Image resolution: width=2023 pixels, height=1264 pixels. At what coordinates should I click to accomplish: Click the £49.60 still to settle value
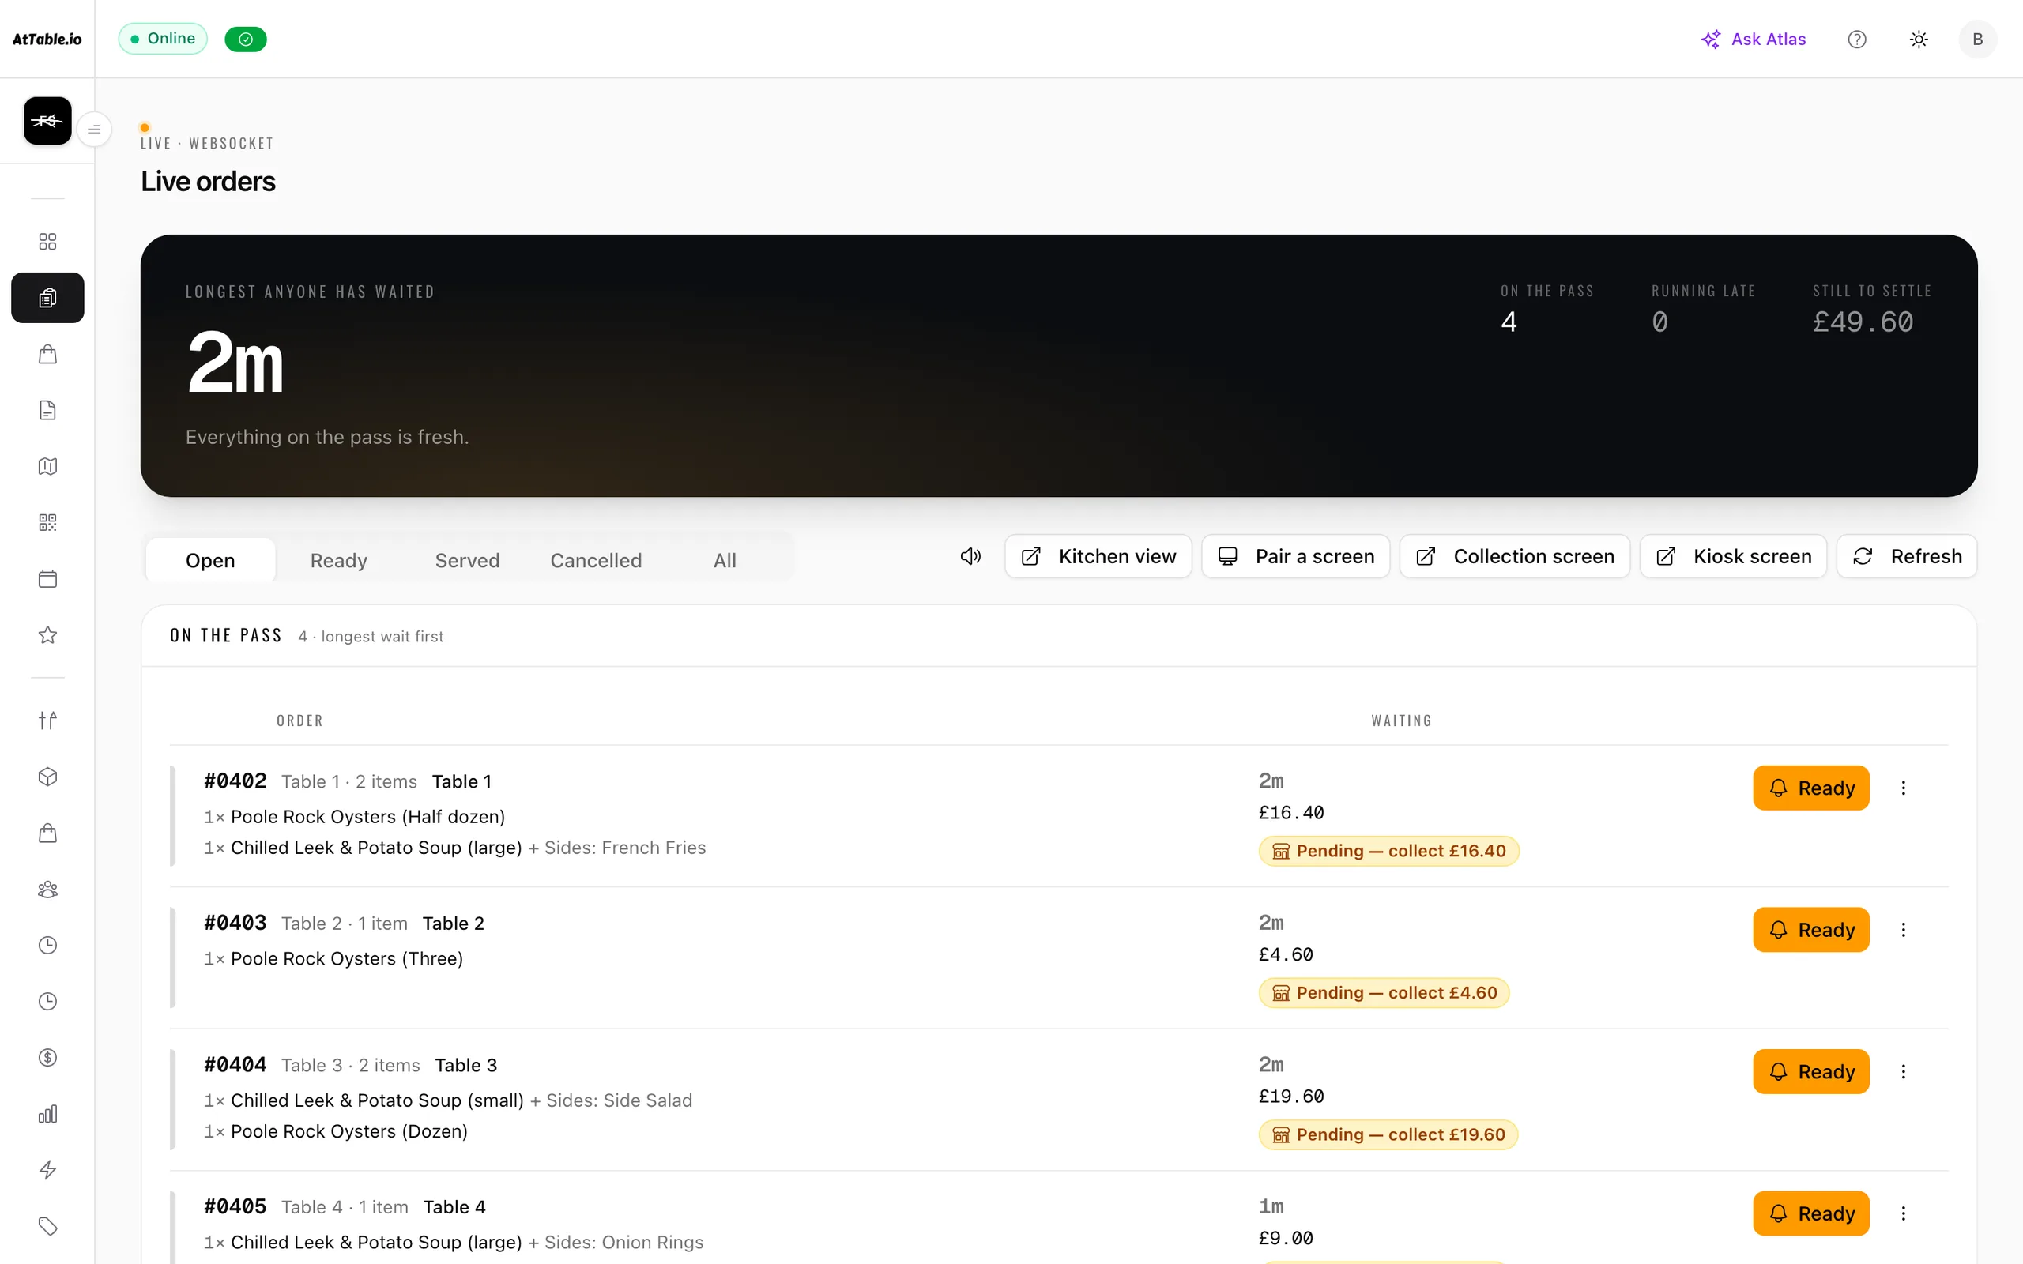pyautogui.click(x=1863, y=322)
